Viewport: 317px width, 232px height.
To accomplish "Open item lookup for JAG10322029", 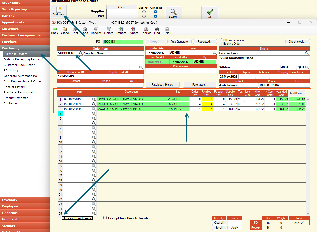I will [x=94, y=109].
